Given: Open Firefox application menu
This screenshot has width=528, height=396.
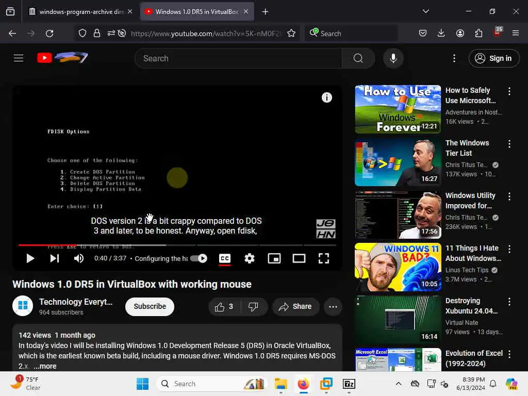Looking at the screenshot, I should (x=516, y=33).
